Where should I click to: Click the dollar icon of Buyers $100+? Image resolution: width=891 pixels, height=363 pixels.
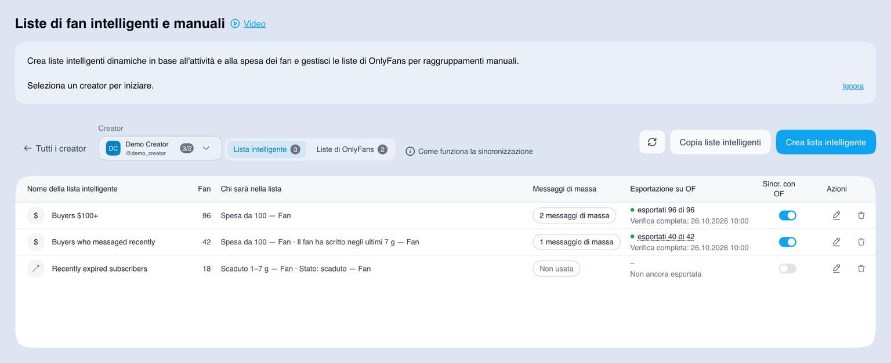point(36,215)
